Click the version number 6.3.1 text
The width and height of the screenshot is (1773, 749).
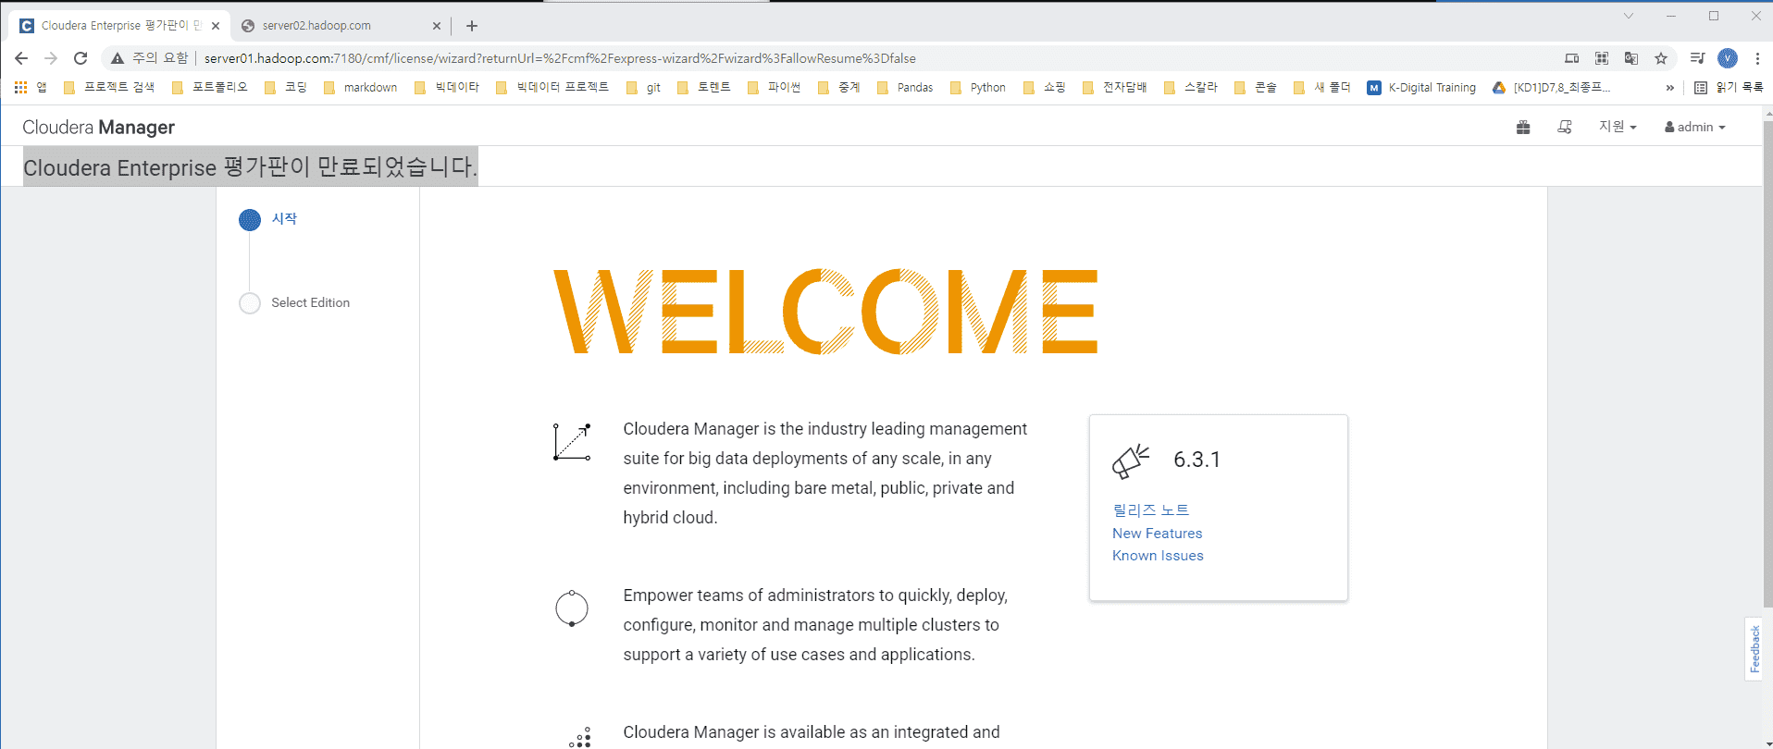1196,460
